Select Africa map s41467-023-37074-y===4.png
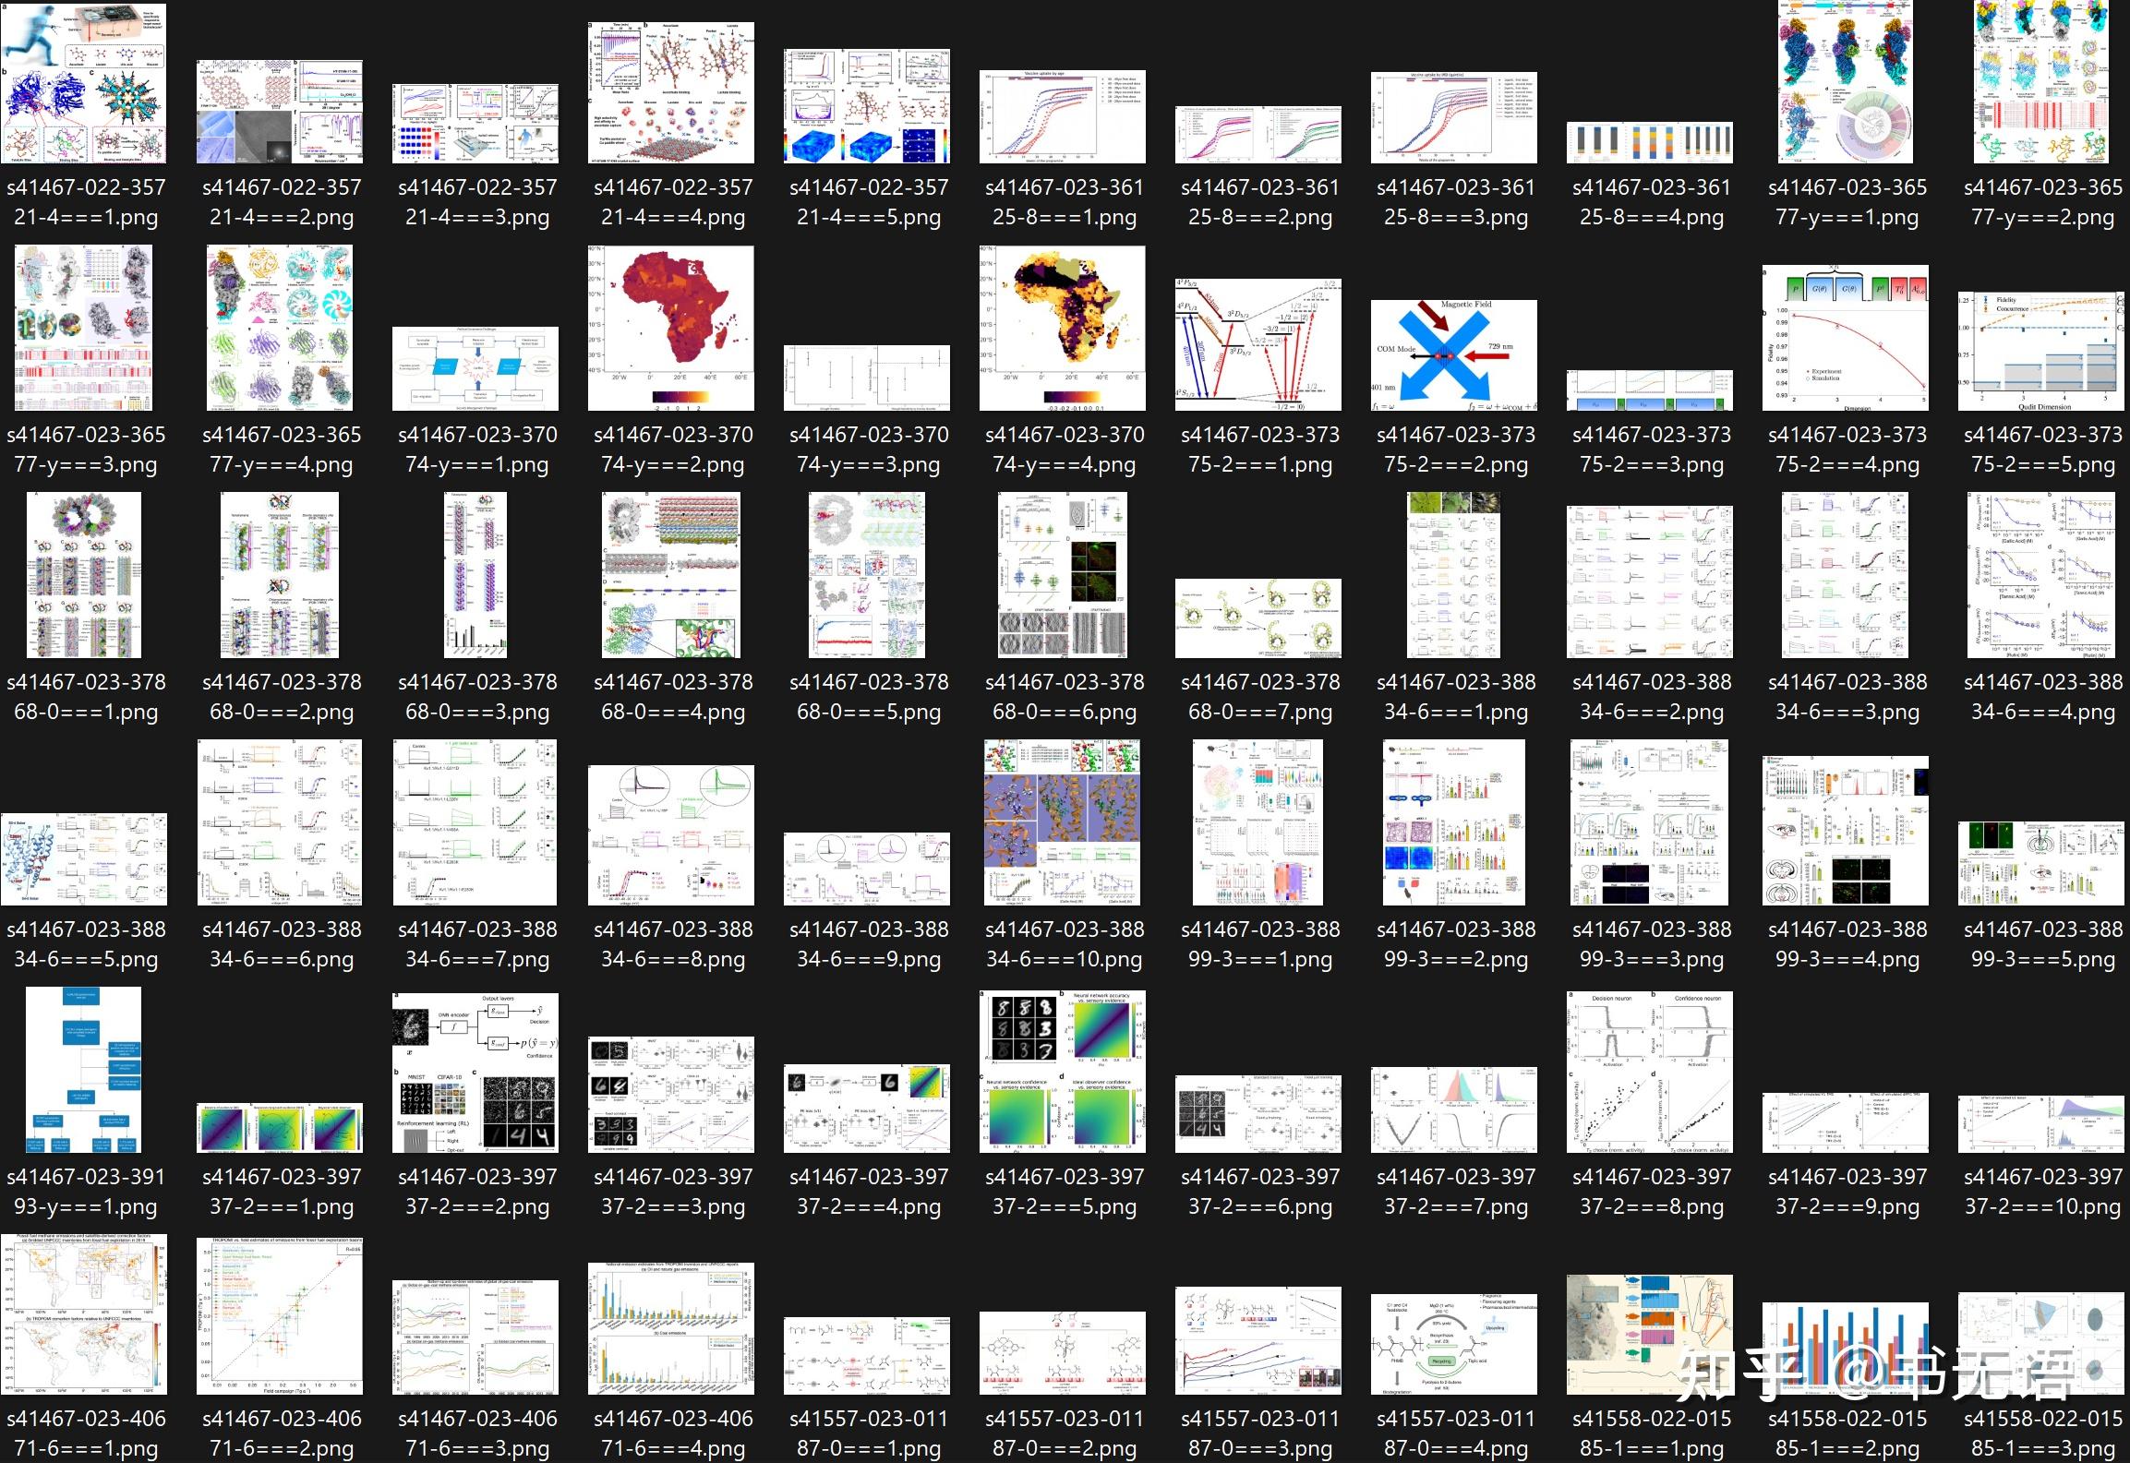2130x1463 pixels. 1063,328
